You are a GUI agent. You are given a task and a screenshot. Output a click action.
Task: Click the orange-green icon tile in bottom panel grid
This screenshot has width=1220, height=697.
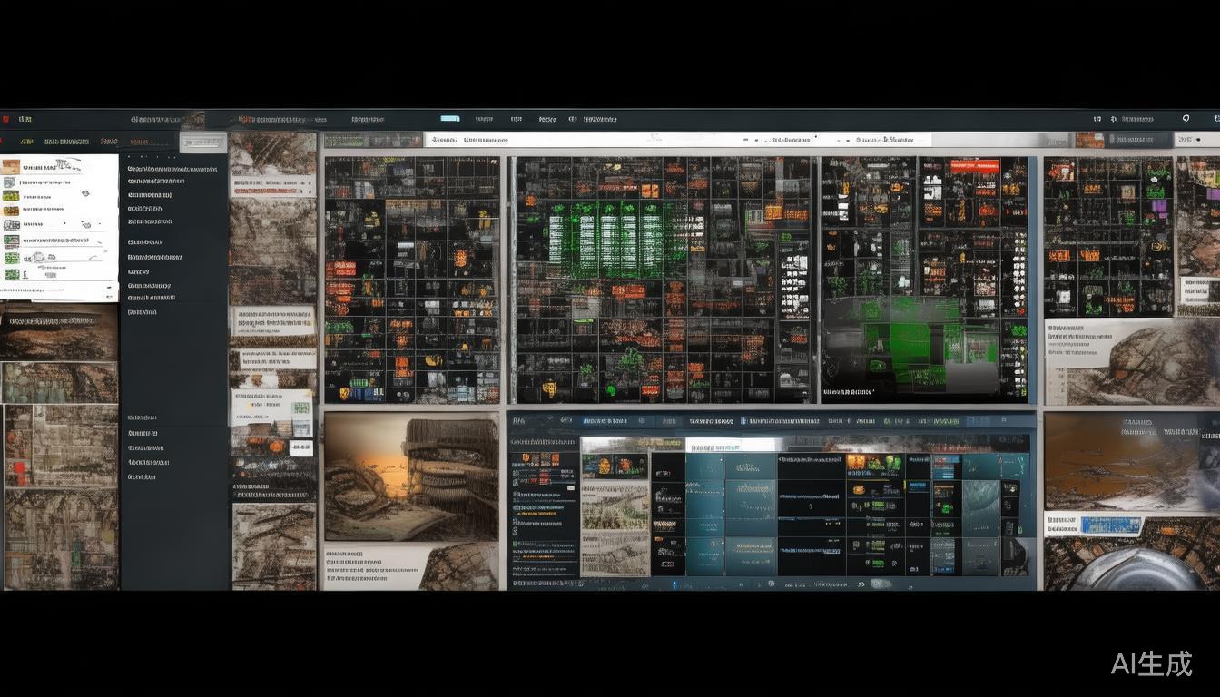tap(874, 464)
